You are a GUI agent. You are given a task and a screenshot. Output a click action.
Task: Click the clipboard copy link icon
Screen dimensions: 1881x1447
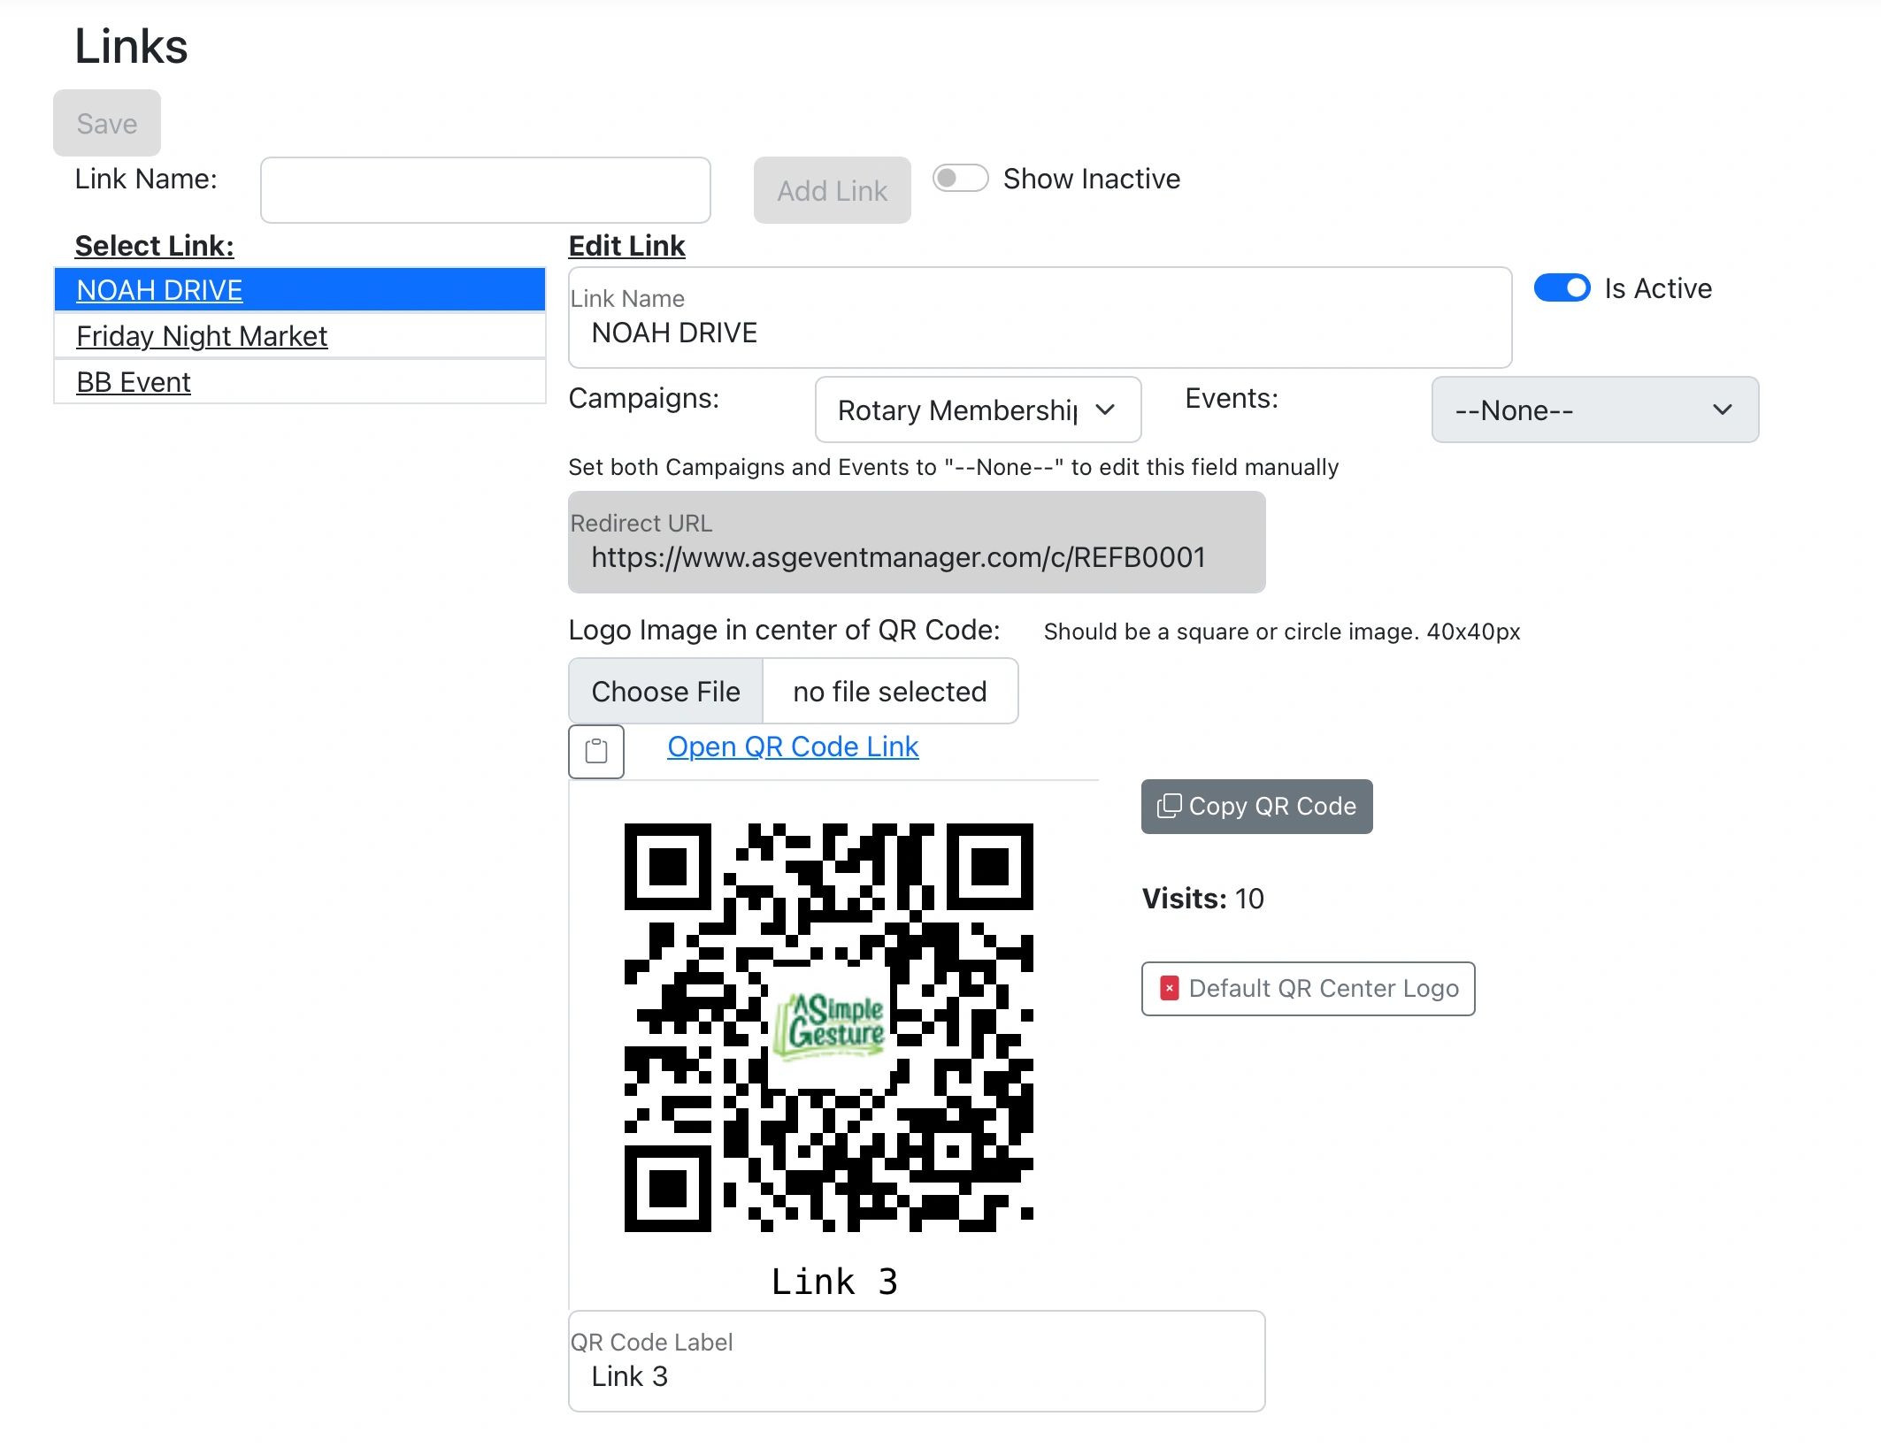(595, 752)
